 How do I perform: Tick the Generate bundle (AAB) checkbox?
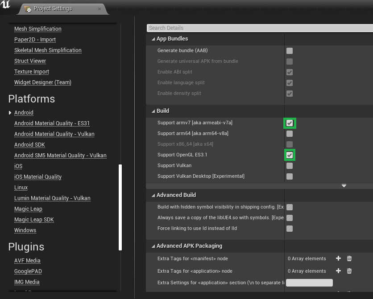[290, 51]
